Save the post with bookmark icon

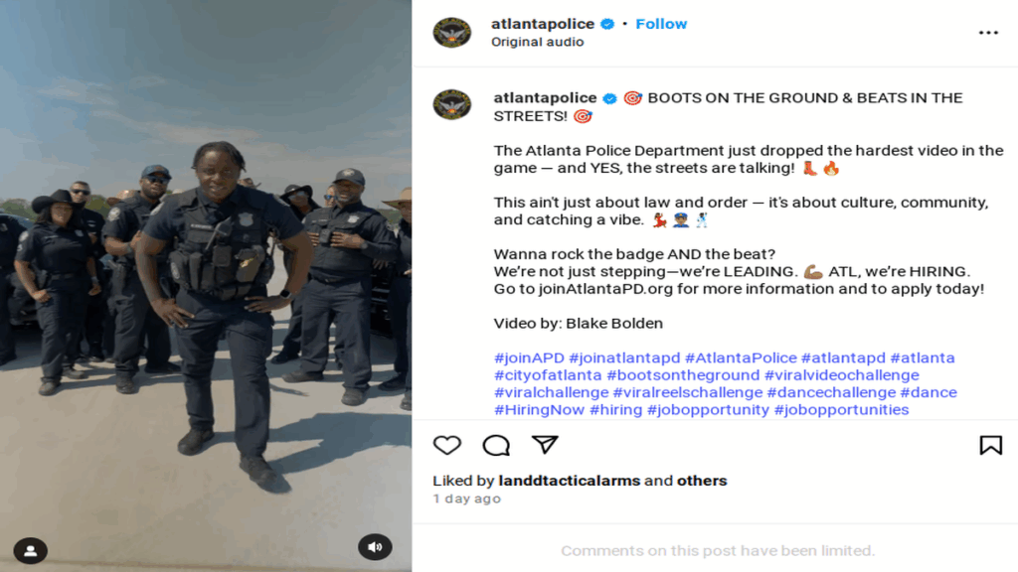[991, 445]
